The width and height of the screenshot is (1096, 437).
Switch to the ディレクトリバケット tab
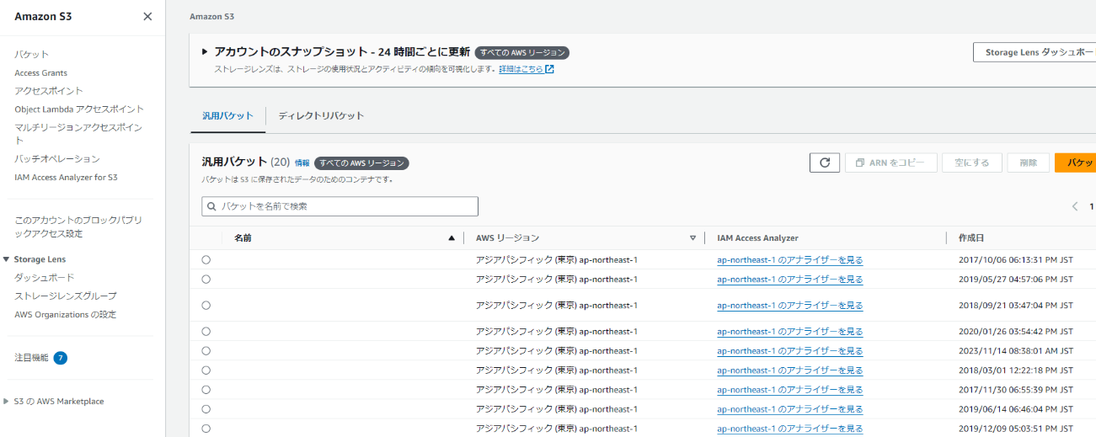[x=321, y=115]
